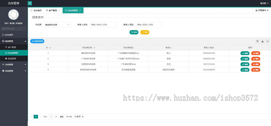This screenshot has width=271, height=126.
Task: Edit the 惠州饮料供应商 row
Action: pyautogui.click(x=245, y=53)
